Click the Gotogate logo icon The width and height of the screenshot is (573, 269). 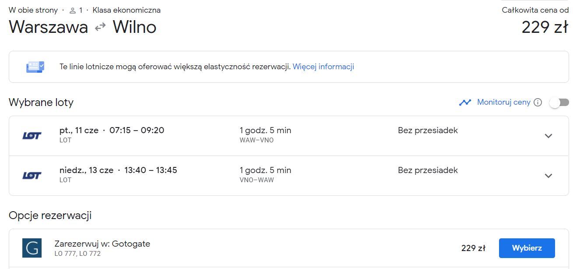click(32, 248)
